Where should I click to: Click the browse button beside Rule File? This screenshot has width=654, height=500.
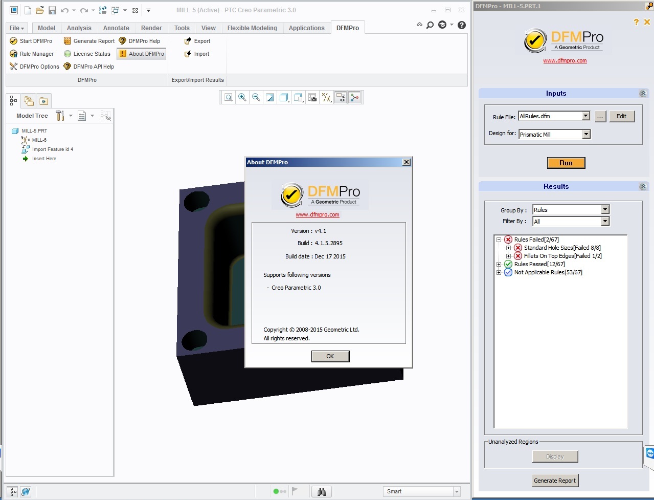coord(600,116)
